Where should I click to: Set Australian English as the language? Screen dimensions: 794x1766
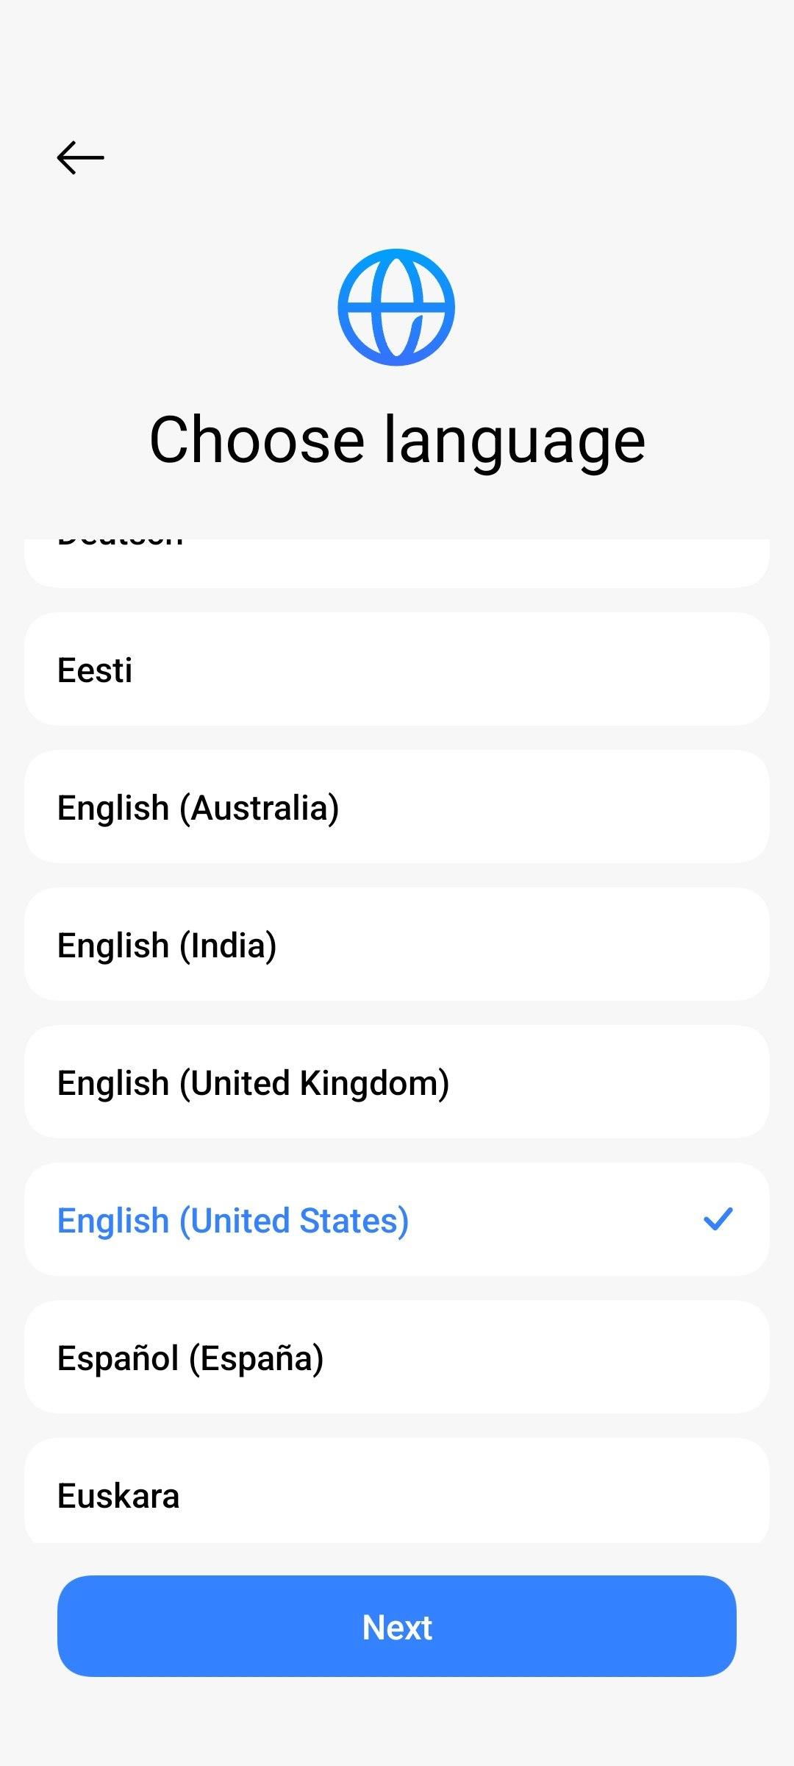pos(397,807)
